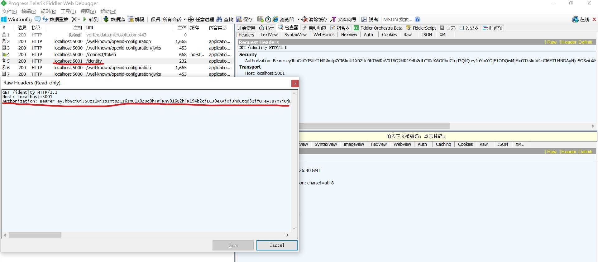Open the remove sessions dropdown arrow
This screenshot has width=598, height=262.
coord(79,19)
